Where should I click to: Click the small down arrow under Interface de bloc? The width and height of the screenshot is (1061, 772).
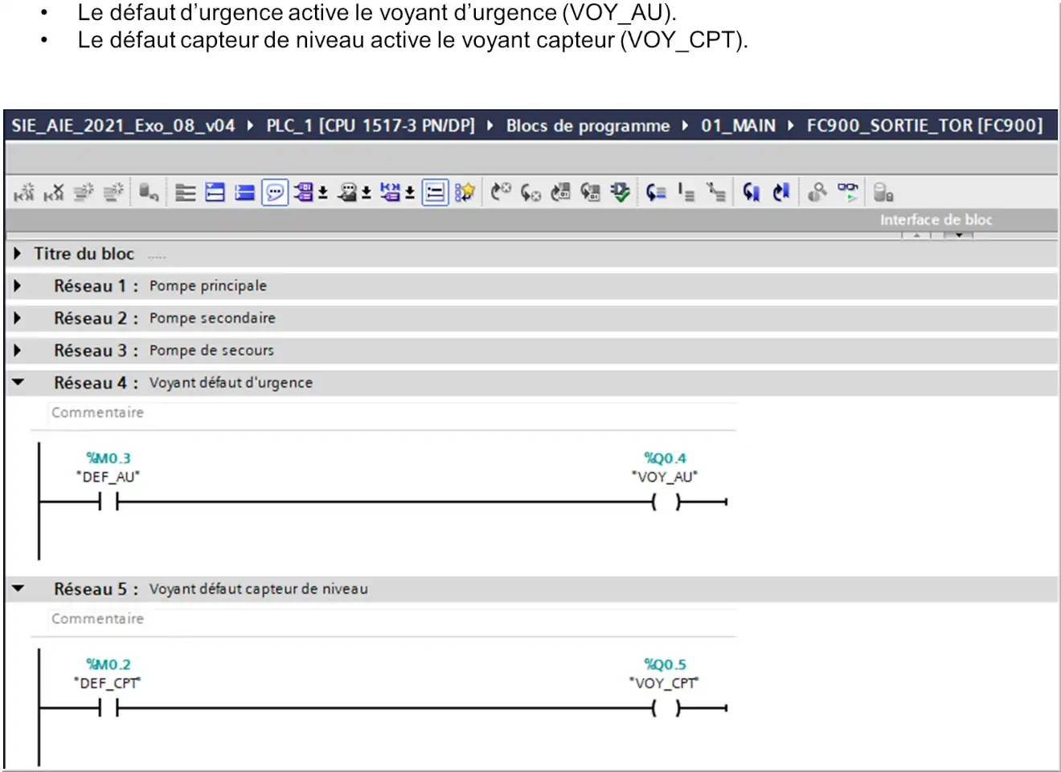pos(959,236)
